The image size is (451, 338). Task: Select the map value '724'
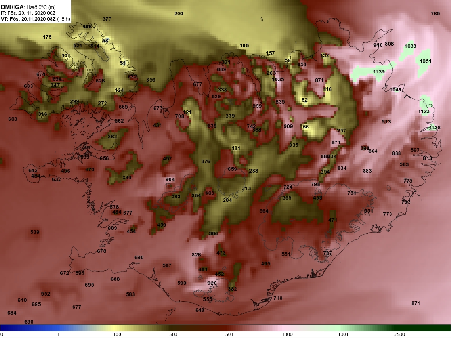pyautogui.click(x=288, y=187)
